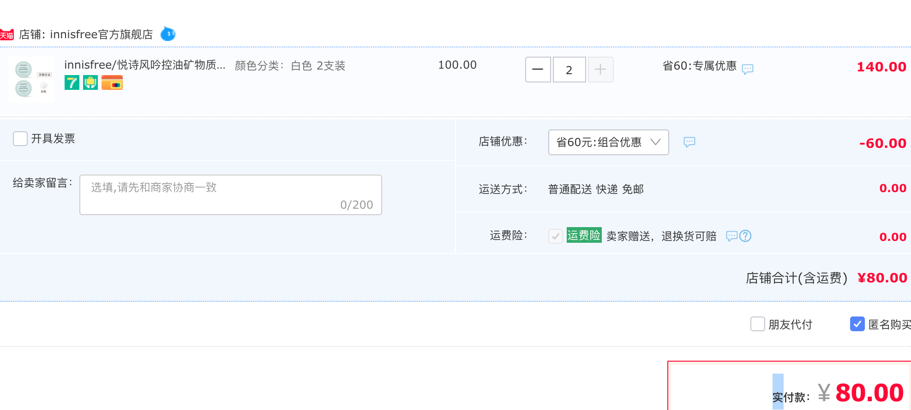Click the item subtotal 140.00

click(881, 67)
